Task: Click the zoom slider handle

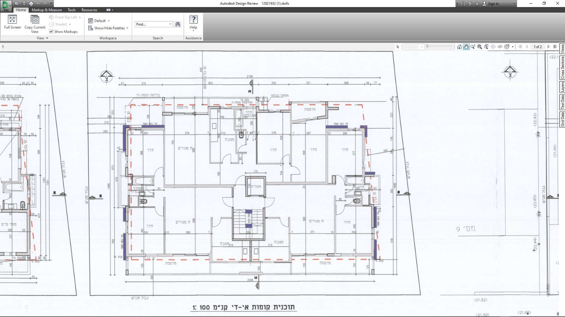Action: pos(427,46)
